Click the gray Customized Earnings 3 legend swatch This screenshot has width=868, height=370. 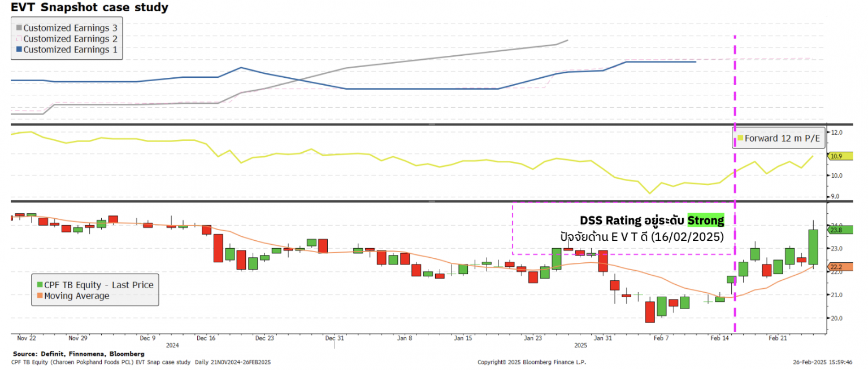tap(19, 28)
